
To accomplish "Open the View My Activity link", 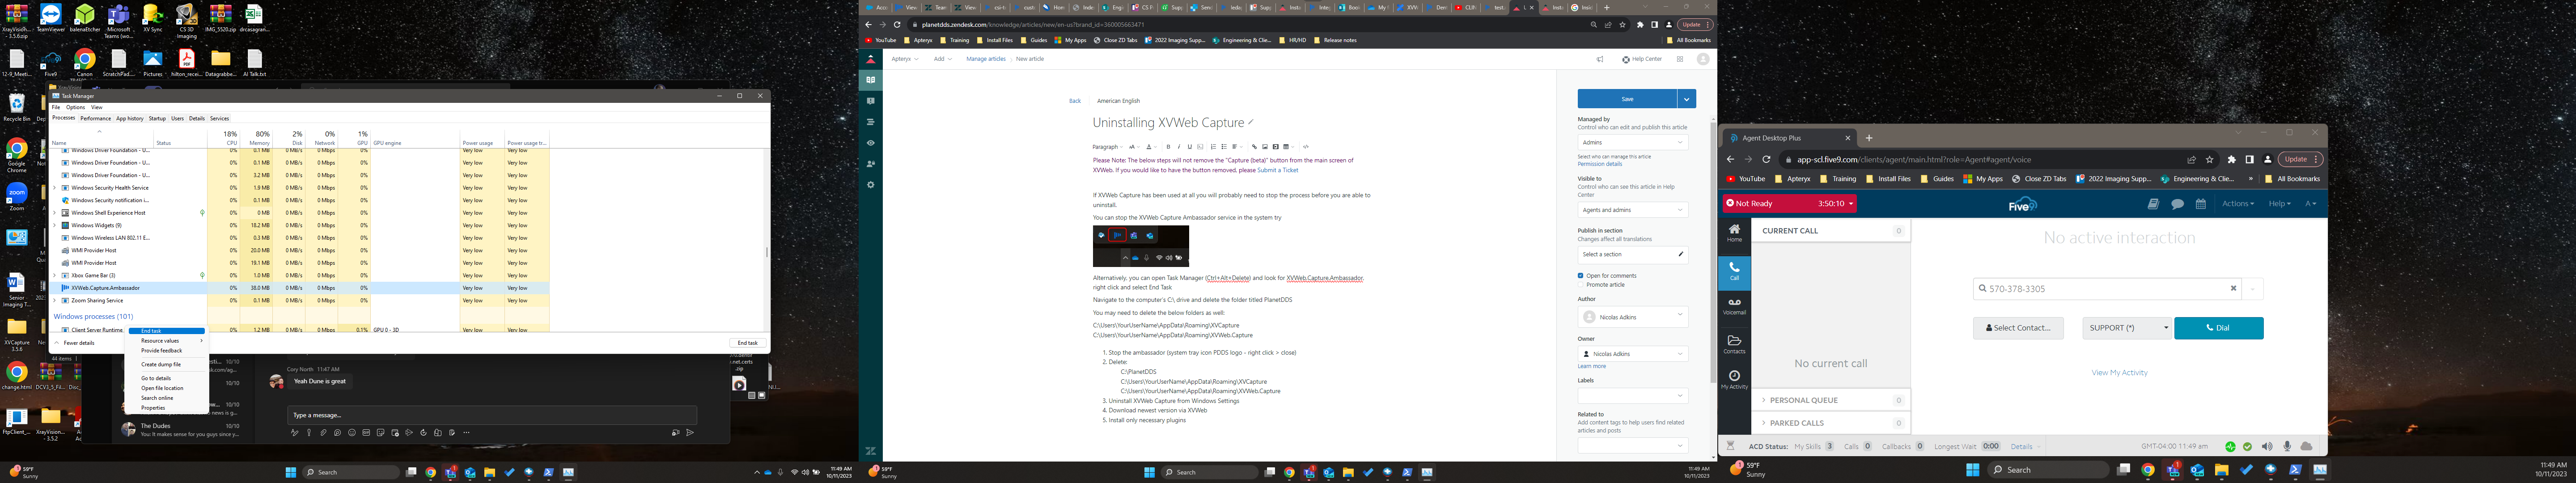I will tap(2119, 373).
